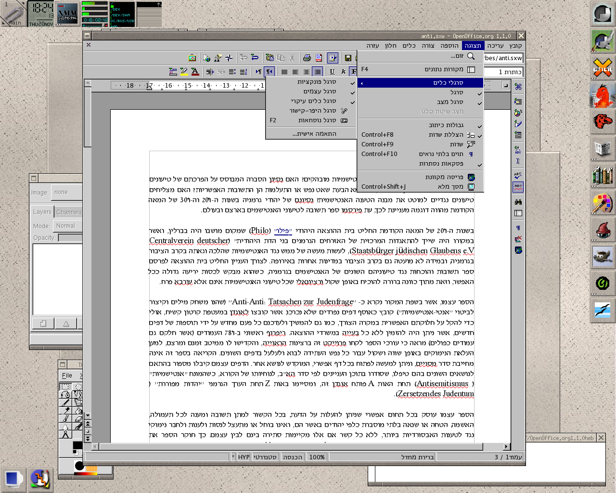This screenshot has height=493, width=616.
Task: Open the Image selector dropdown showing none
Action: click(x=66, y=192)
